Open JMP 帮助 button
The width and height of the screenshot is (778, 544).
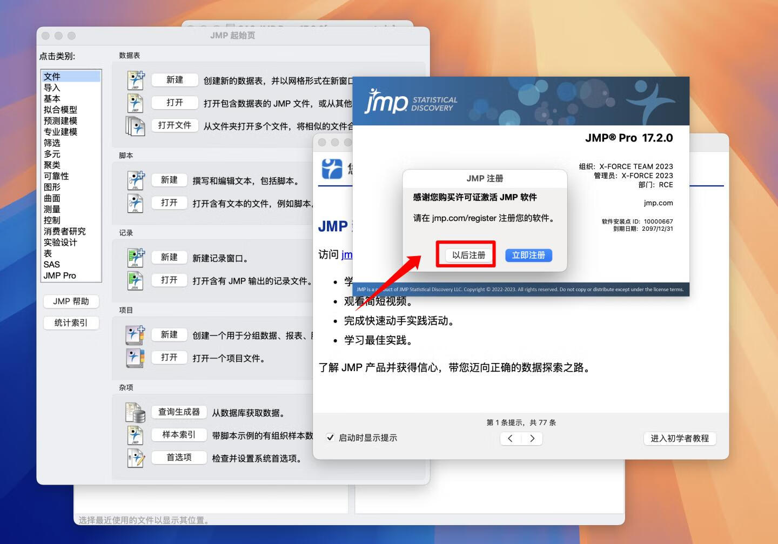pyautogui.click(x=71, y=301)
